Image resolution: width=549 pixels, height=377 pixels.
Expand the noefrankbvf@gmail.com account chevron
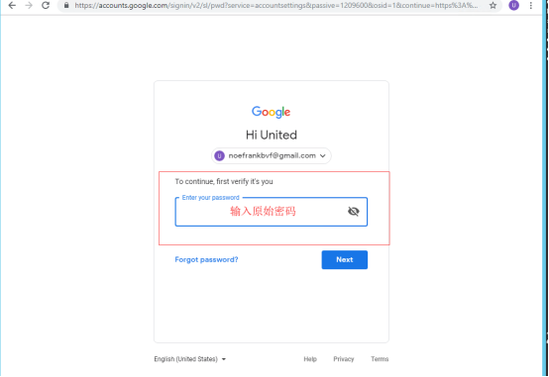(323, 155)
